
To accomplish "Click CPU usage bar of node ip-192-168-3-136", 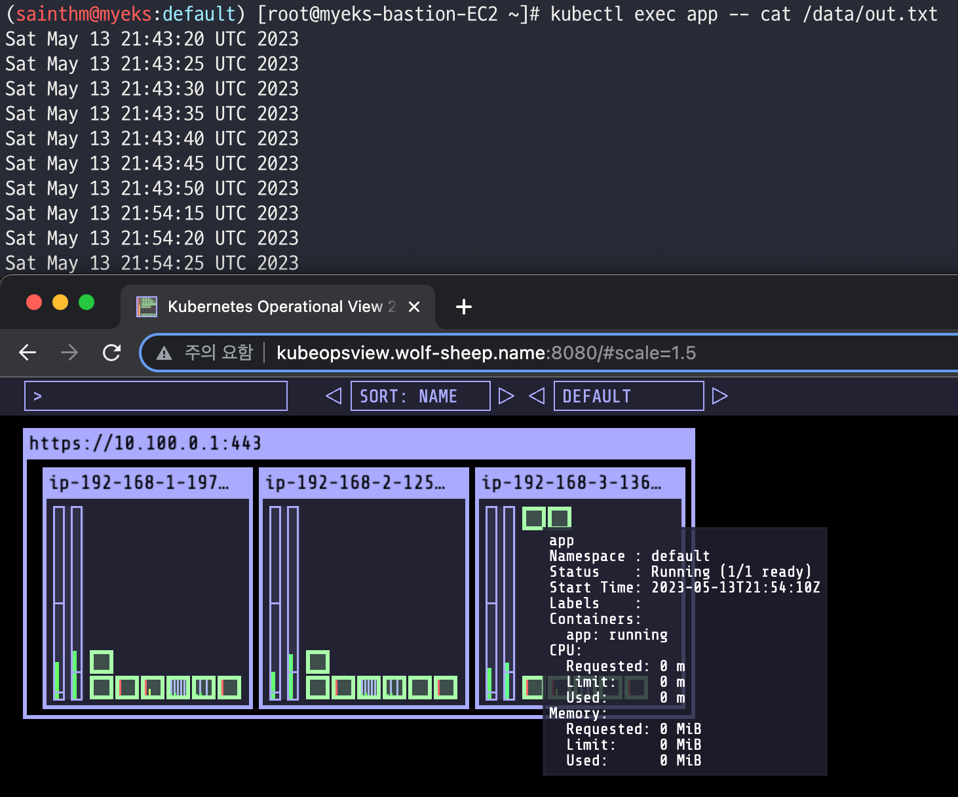I will click(491, 603).
